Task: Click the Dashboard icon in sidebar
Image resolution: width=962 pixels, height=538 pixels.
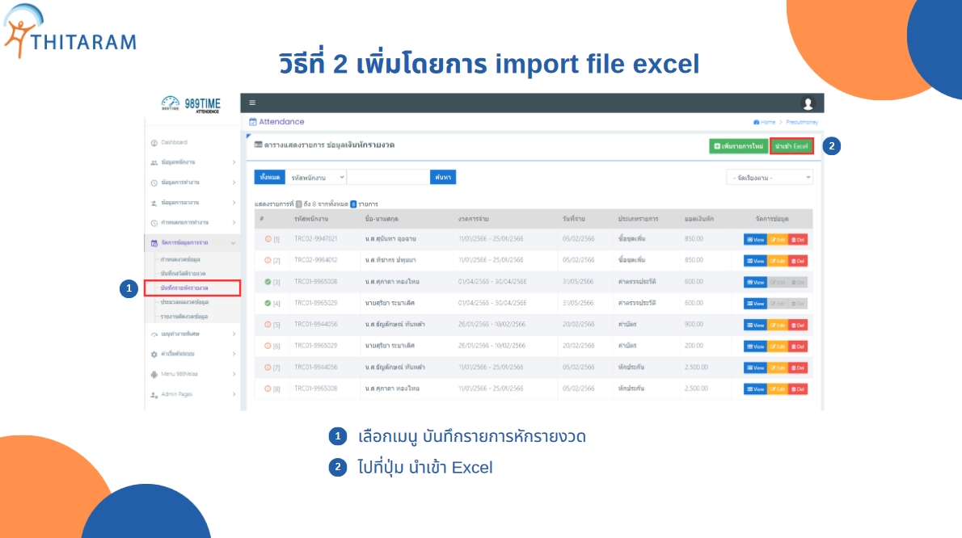Action: point(154,142)
